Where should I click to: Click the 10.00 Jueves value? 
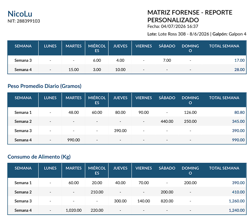coord(121,70)
